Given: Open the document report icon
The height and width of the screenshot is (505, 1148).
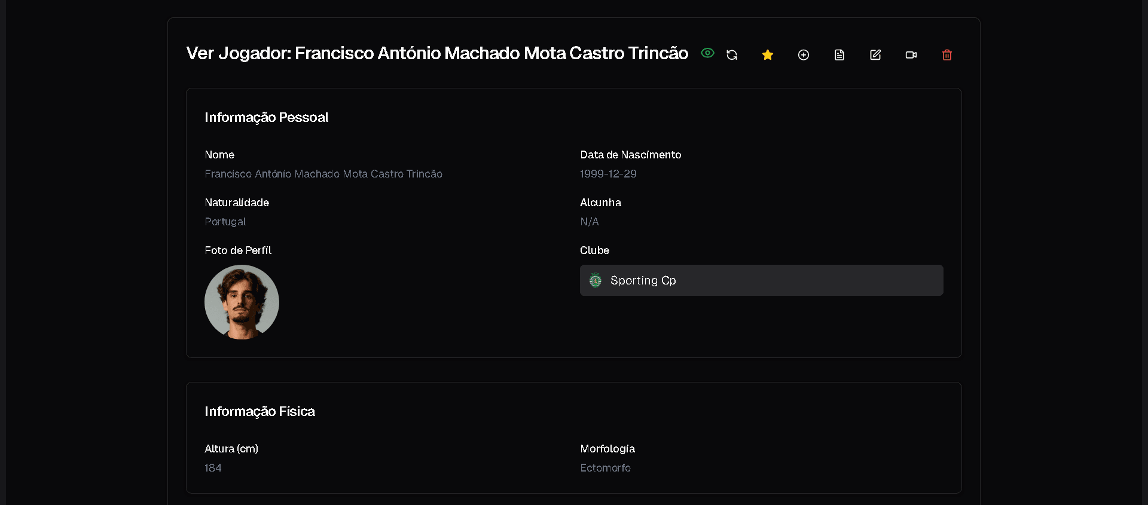Looking at the screenshot, I should [839, 55].
